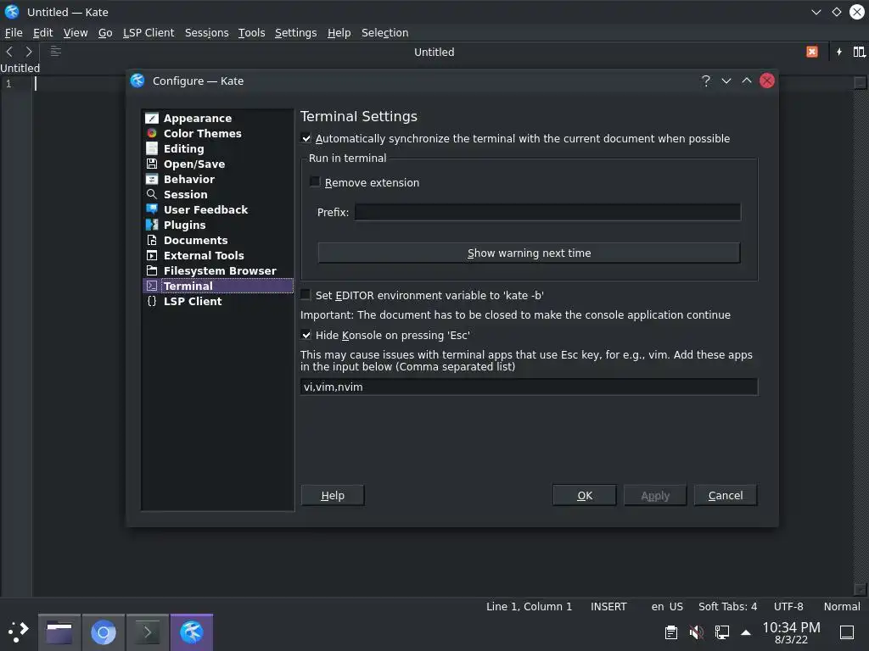Toggle Hide Konsole on pressing Esc
The width and height of the screenshot is (869, 651).
[x=306, y=335]
